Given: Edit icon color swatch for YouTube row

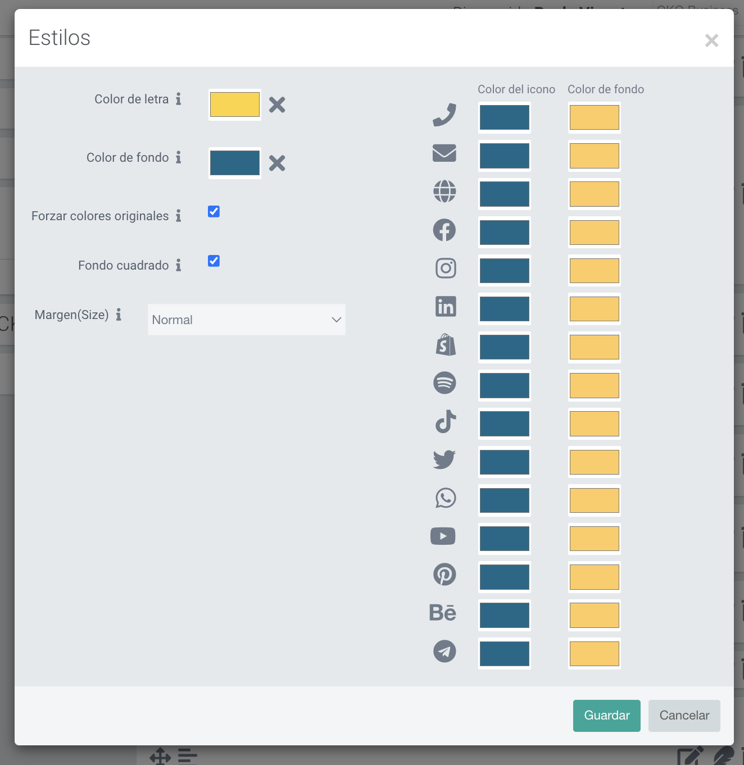Looking at the screenshot, I should [x=505, y=539].
